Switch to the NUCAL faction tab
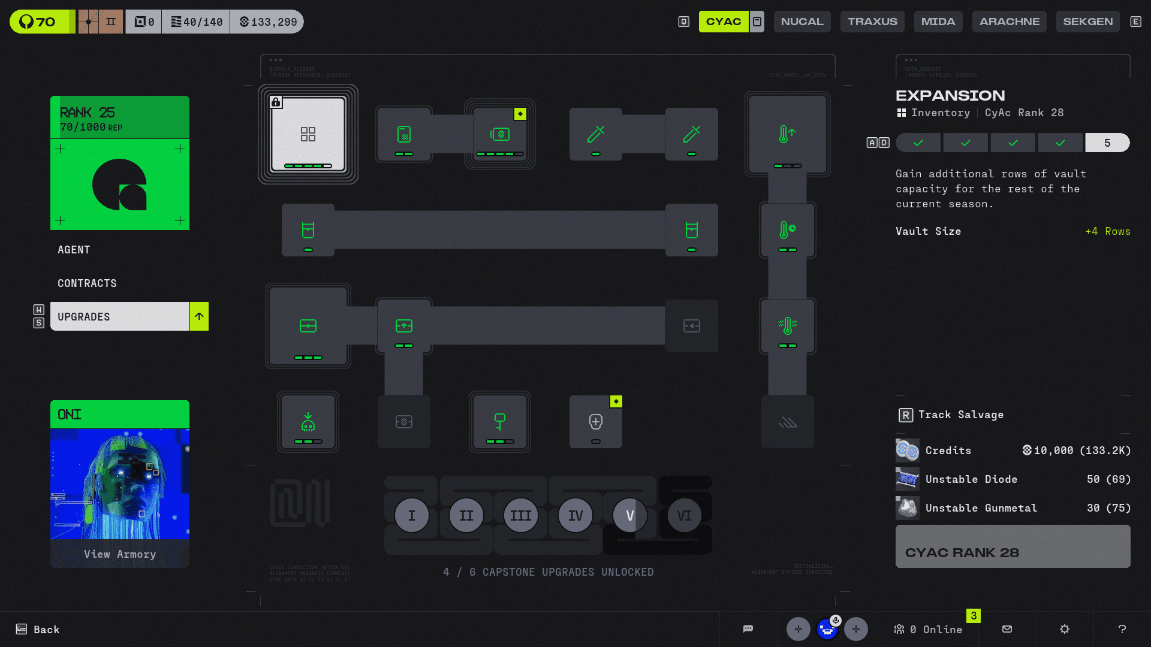Screen dimensions: 1151x647 click(802, 22)
